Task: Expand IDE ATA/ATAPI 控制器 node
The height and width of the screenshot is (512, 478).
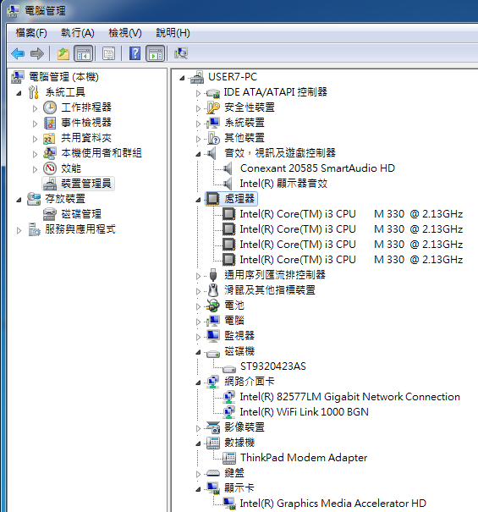Action: pyautogui.click(x=198, y=93)
